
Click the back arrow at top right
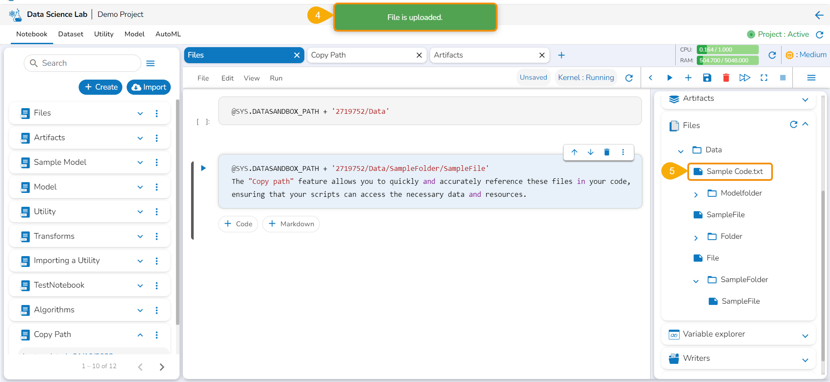pyautogui.click(x=819, y=15)
